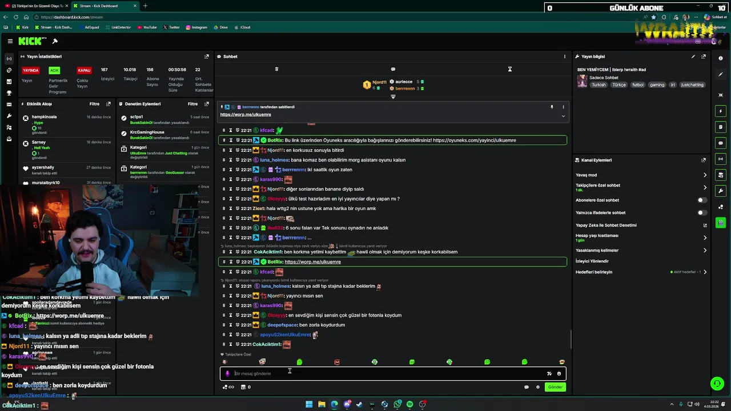Click the info icon in right sidebar
The width and height of the screenshot is (731, 411).
pos(721,58)
